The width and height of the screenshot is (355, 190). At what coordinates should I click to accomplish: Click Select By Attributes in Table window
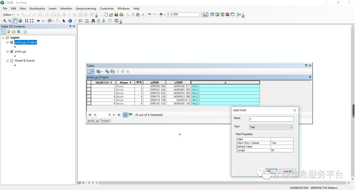(x=107, y=72)
